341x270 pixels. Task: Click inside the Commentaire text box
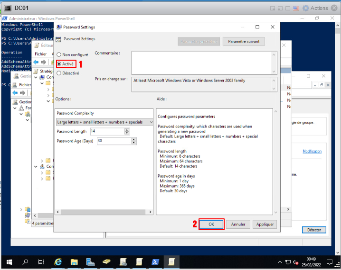tap(201, 62)
